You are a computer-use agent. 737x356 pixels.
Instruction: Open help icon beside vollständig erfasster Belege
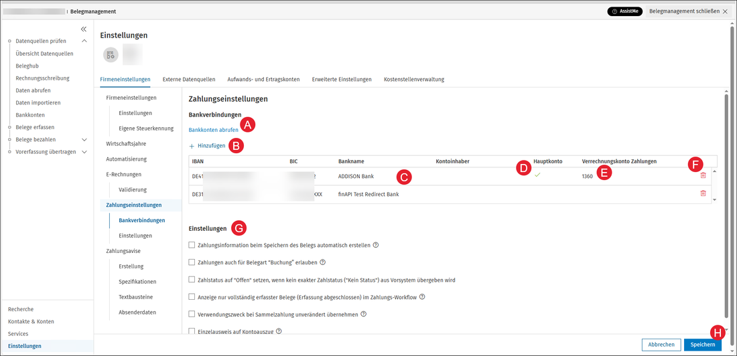tap(422, 297)
